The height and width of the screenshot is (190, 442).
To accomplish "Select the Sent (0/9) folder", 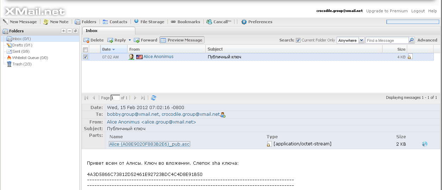I will (18, 51).
